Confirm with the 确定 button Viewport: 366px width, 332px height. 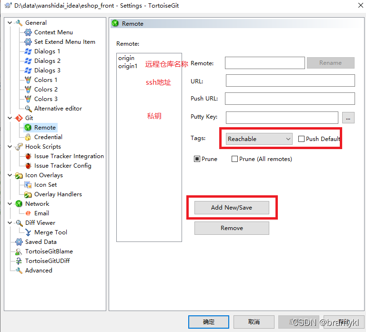(x=209, y=322)
